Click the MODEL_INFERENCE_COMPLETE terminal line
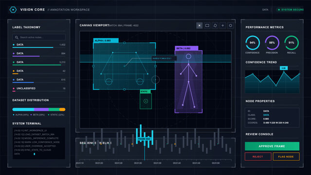The height and width of the screenshot is (175, 311). click(37, 138)
